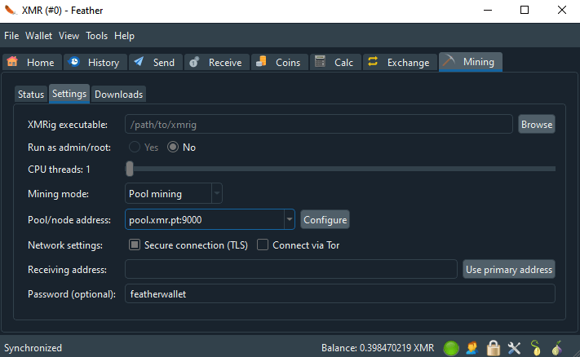580x357 pixels.
Task: Click the XMRig executable path field
Action: pyautogui.click(x=319, y=125)
